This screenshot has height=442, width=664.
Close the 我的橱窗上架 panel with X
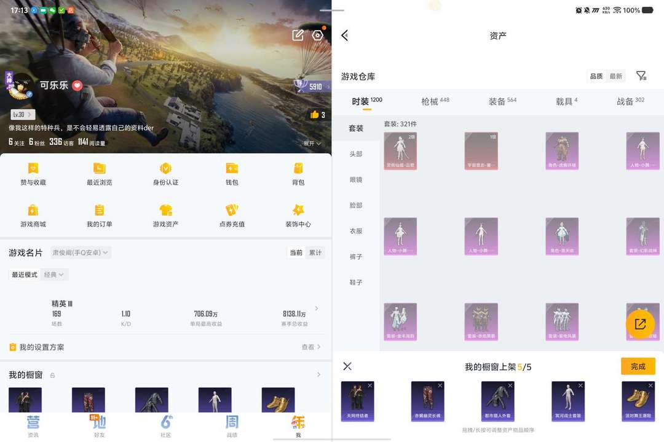[x=347, y=366]
